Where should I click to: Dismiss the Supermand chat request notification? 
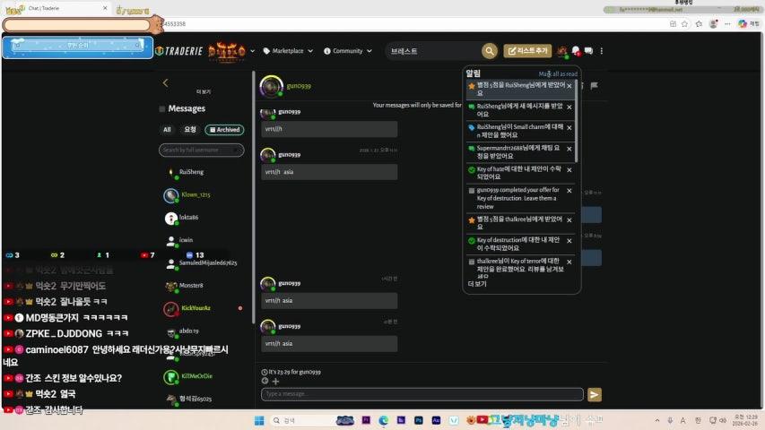[569, 149]
